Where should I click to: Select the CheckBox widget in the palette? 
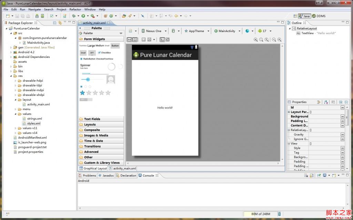[104, 53]
